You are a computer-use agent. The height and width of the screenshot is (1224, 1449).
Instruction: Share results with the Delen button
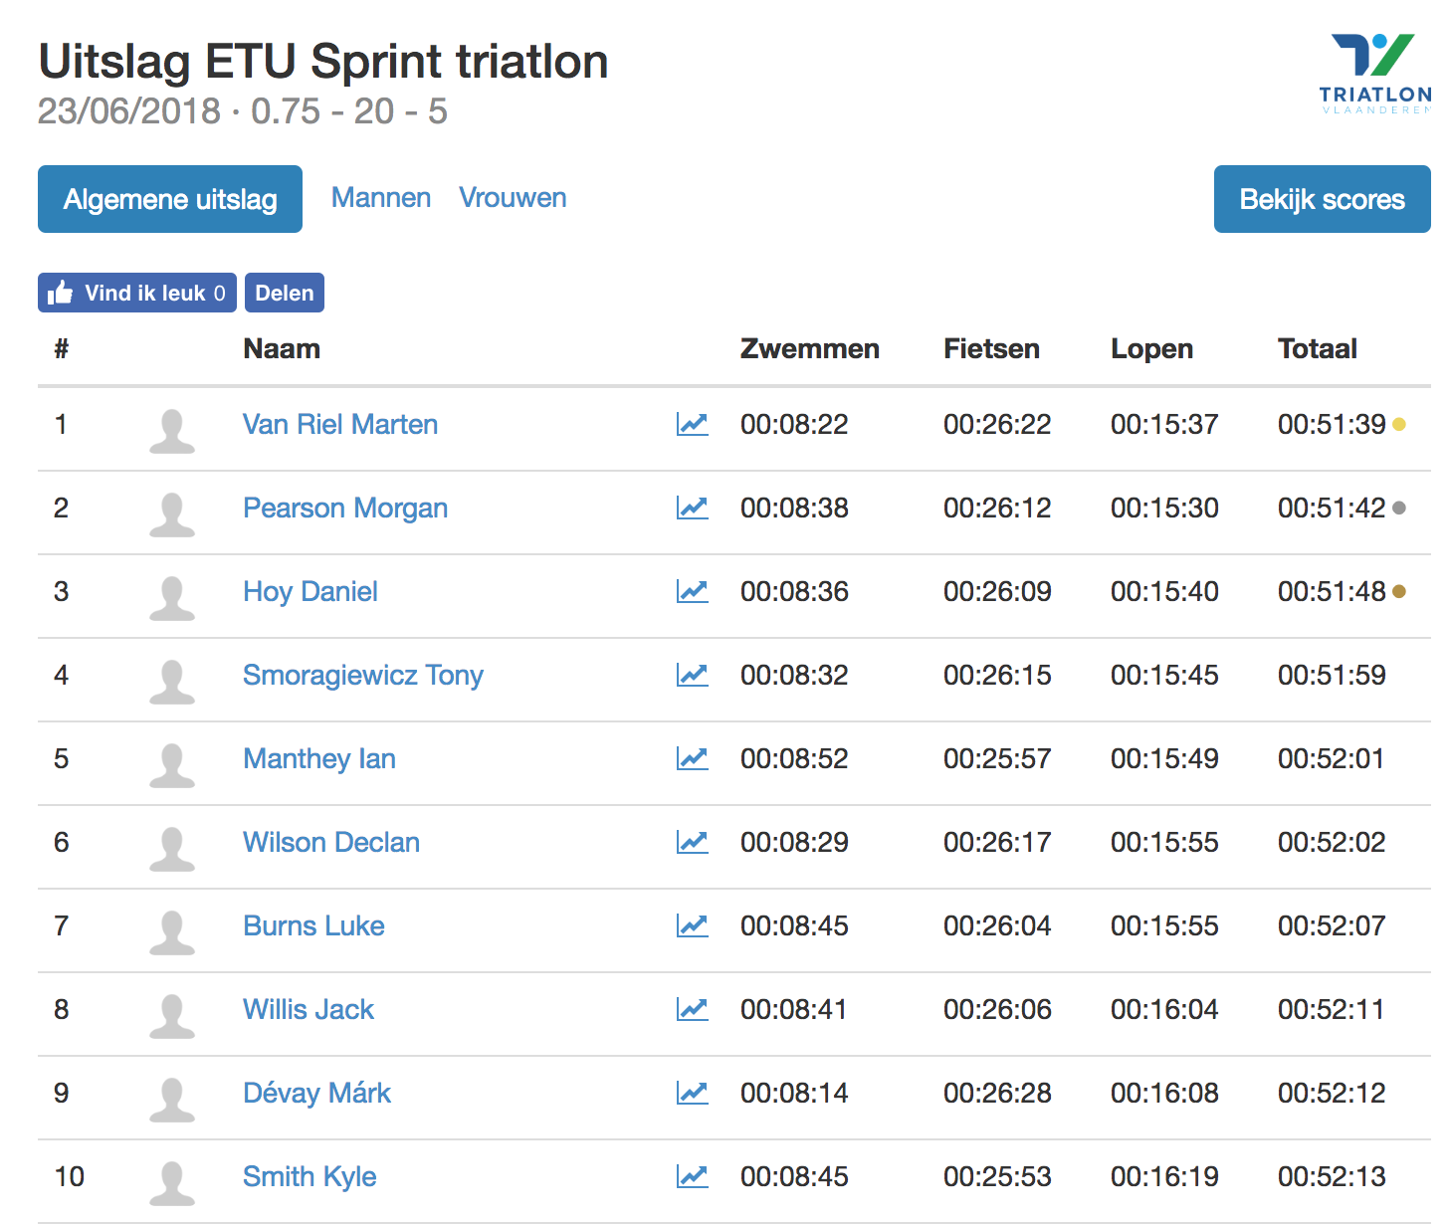pyautogui.click(x=285, y=293)
